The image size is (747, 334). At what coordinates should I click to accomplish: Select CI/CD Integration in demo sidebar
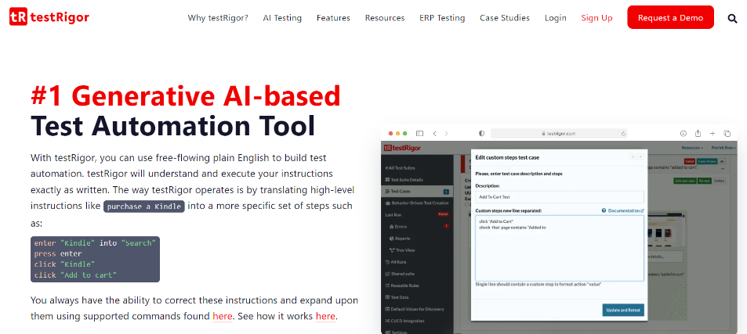(404, 321)
